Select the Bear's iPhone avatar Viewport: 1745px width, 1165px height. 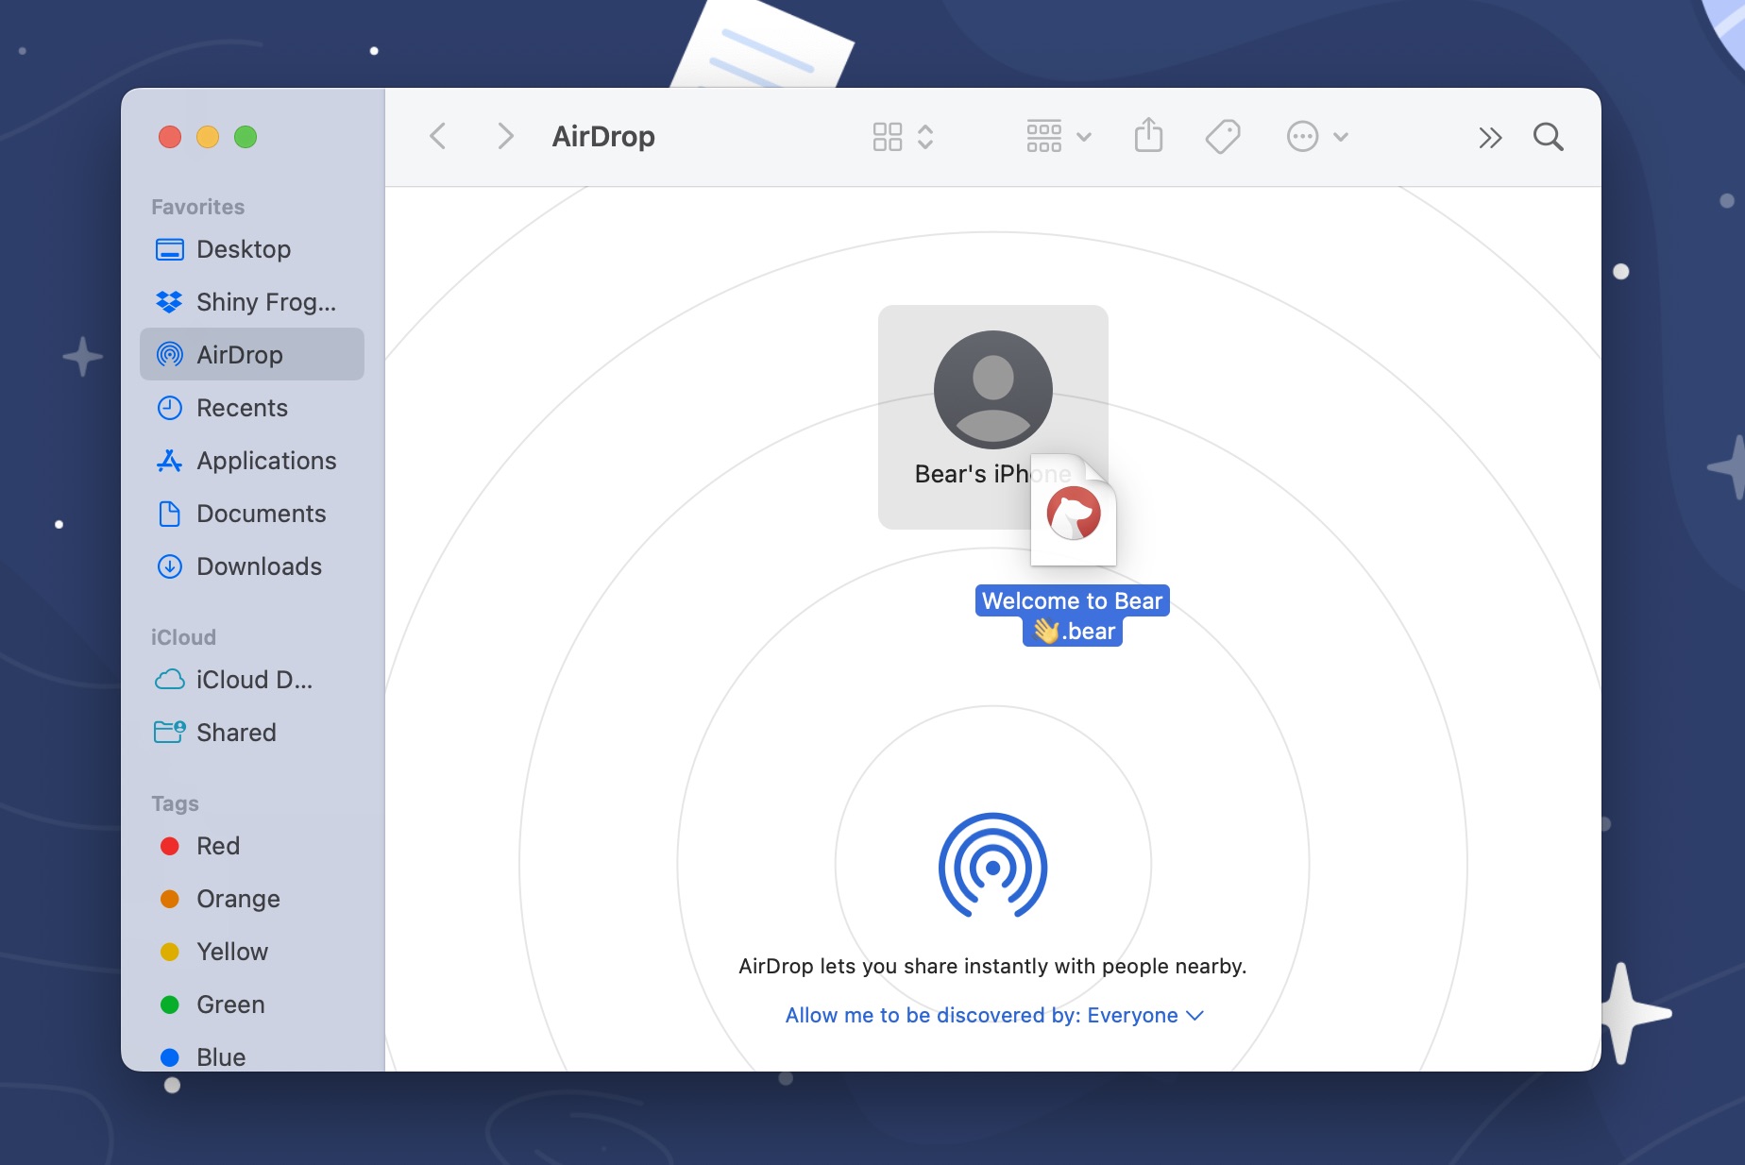coord(992,389)
